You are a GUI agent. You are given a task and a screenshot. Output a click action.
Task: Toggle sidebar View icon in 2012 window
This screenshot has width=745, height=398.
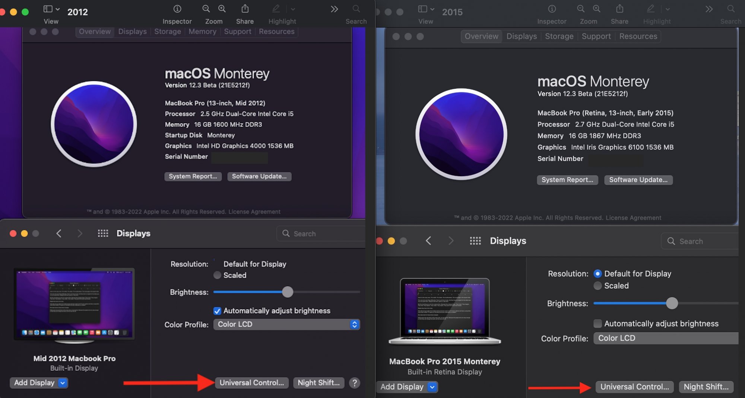pyautogui.click(x=48, y=9)
